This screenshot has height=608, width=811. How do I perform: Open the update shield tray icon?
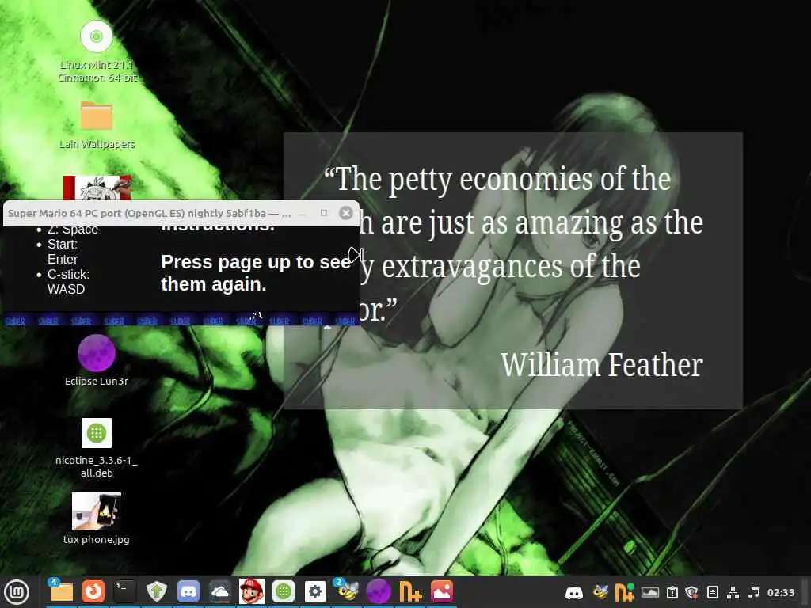(x=691, y=592)
